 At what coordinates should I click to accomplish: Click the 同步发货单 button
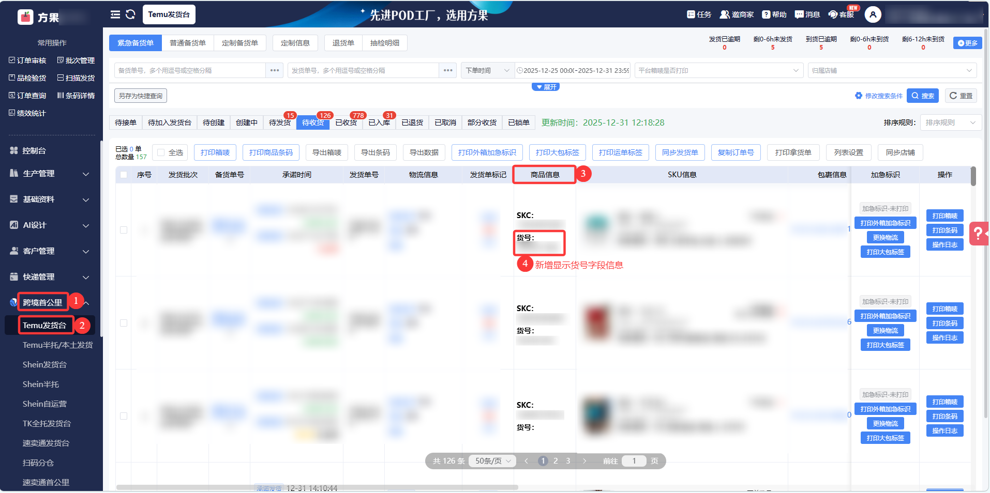(680, 152)
